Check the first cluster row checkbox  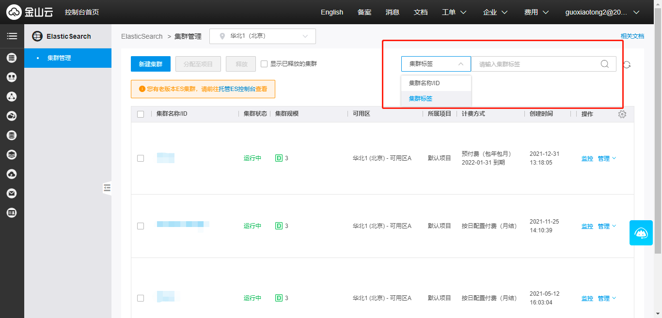click(141, 158)
